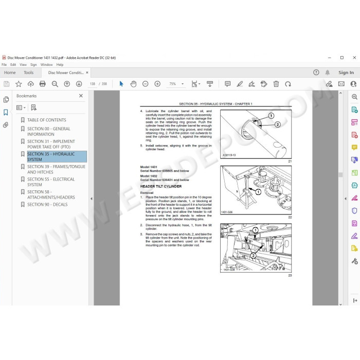The image size is (360, 360).
Task: Open More Tools wrench icon
Action: pyautogui.click(x=354, y=261)
